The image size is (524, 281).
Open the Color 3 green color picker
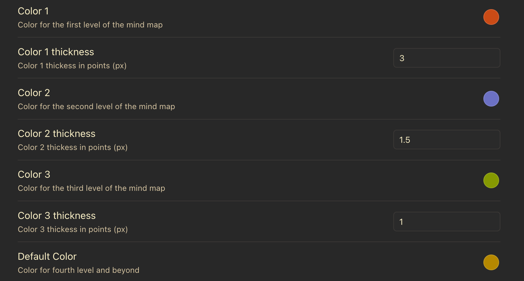tap(491, 180)
